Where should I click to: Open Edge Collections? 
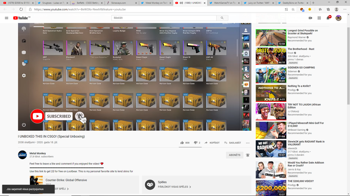coord(328,9)
